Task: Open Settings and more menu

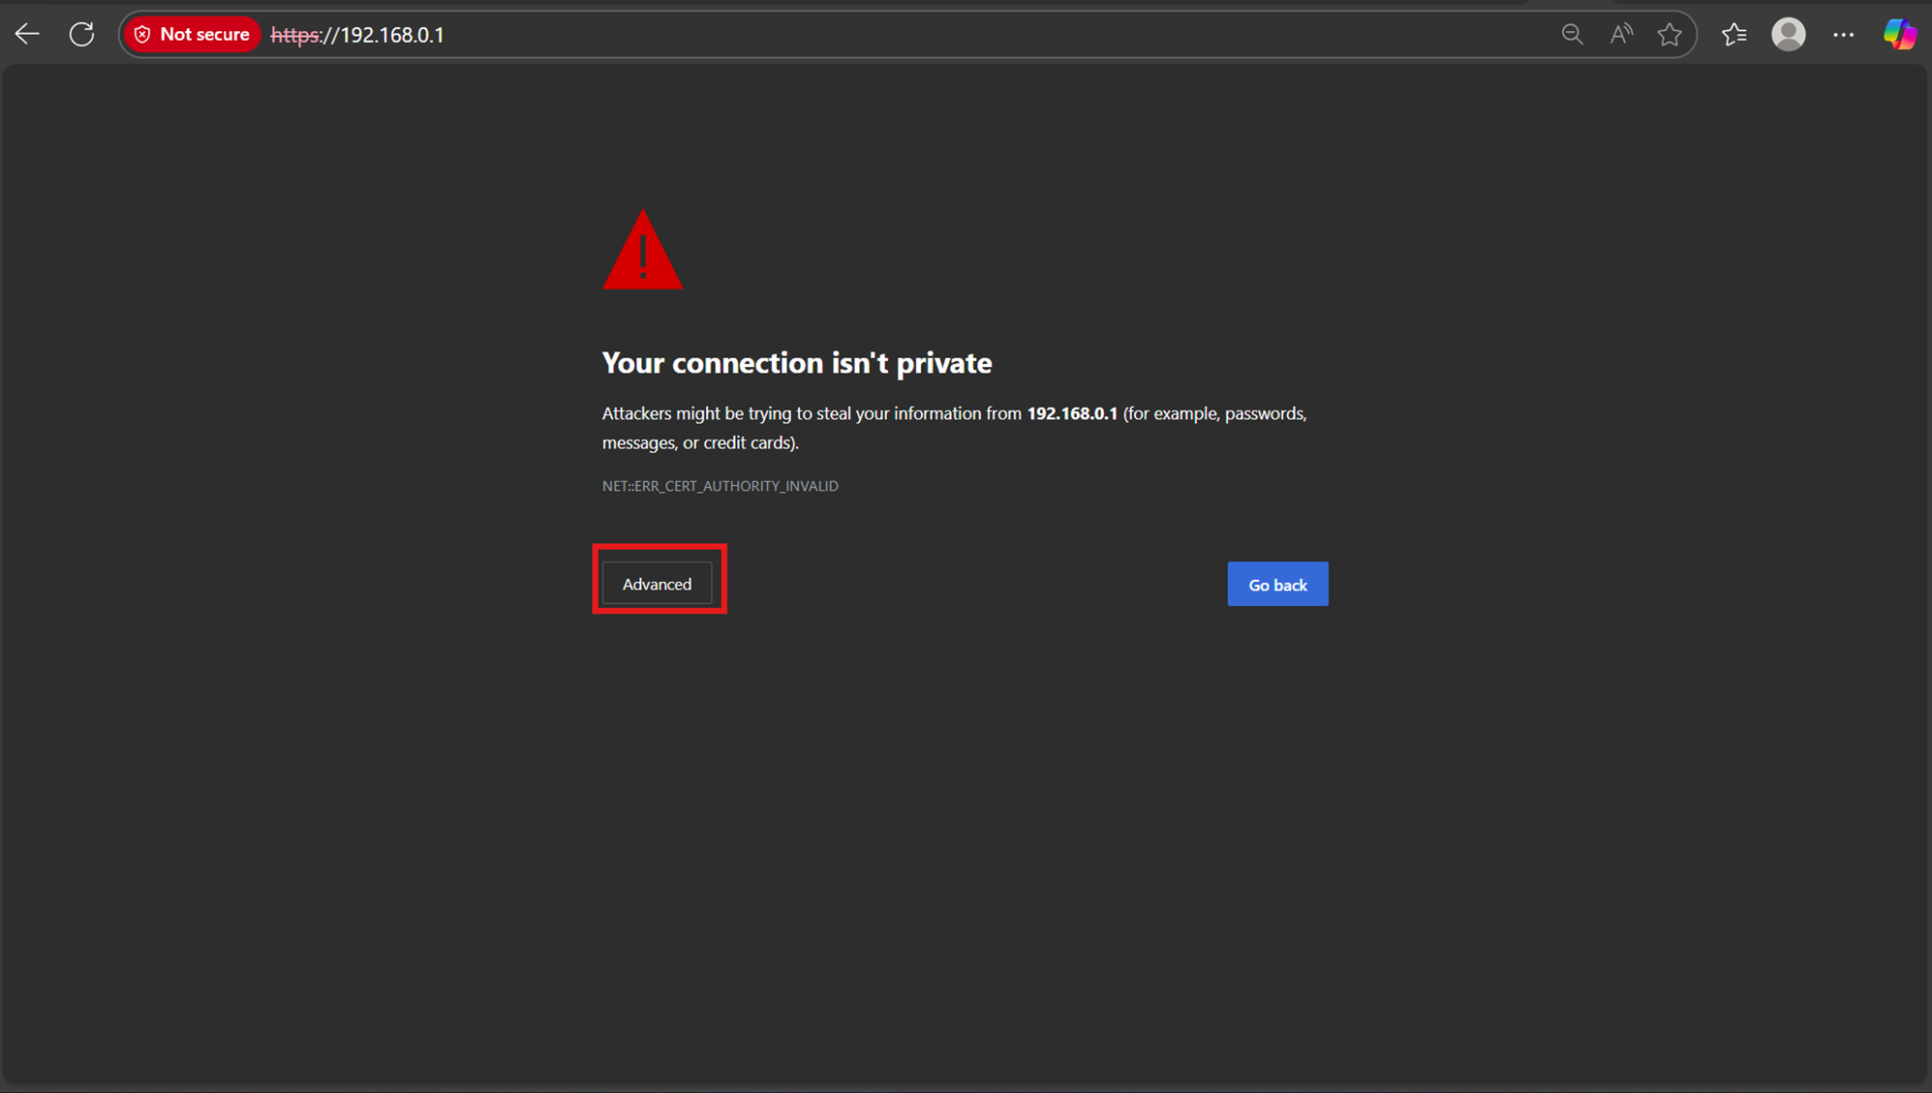Action: [1844, 34]
